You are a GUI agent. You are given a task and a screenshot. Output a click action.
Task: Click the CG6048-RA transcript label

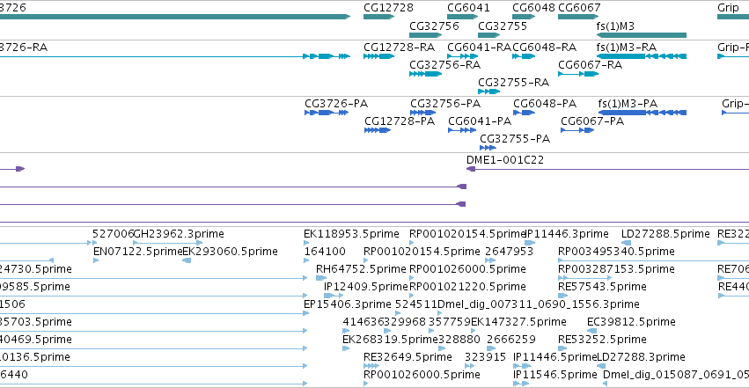tap(545, 48)
